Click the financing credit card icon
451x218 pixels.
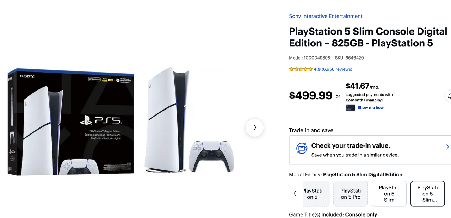[350, 108]
